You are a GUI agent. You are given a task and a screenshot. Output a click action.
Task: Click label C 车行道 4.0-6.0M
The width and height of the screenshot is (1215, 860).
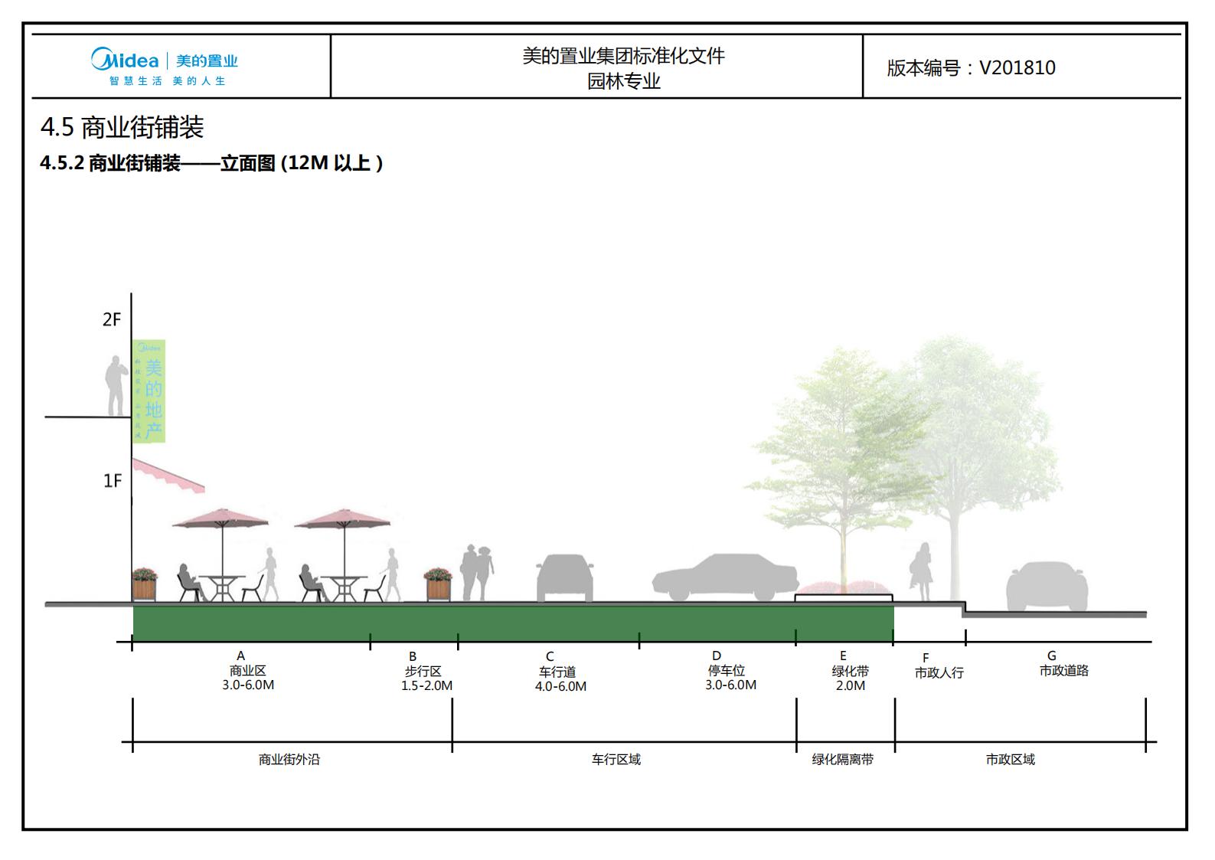click(x=560, y=672)
